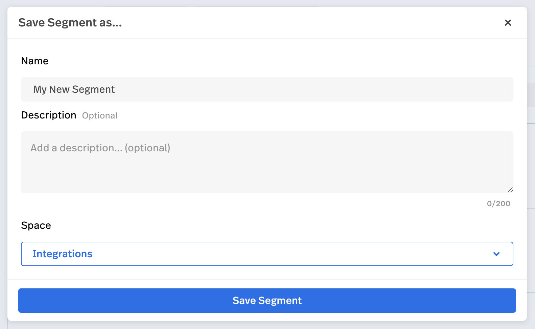Image resolution: width=535 pixels, height=329 pixels.
Task: Click the Save Segment button
Action: pyautogui.click(x=267, y=301)
